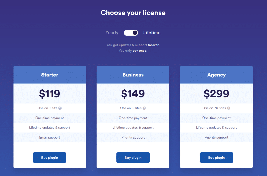Click the "Choose your license" heading
Screen dimensions: 267x176
(x=133, y=13)
